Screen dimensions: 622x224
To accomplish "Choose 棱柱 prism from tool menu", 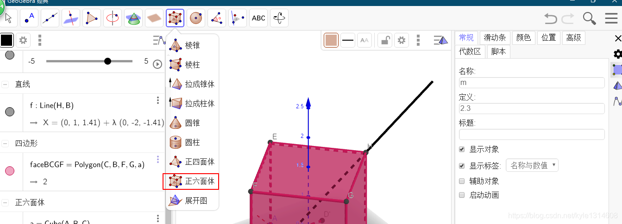I will click(192, 65).
